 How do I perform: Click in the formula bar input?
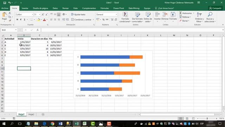pyautogui.click(x=131, y=30)
